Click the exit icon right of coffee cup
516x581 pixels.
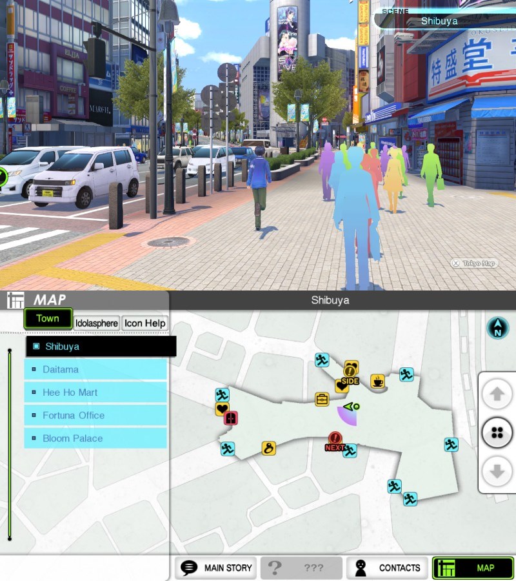point(406,374)
